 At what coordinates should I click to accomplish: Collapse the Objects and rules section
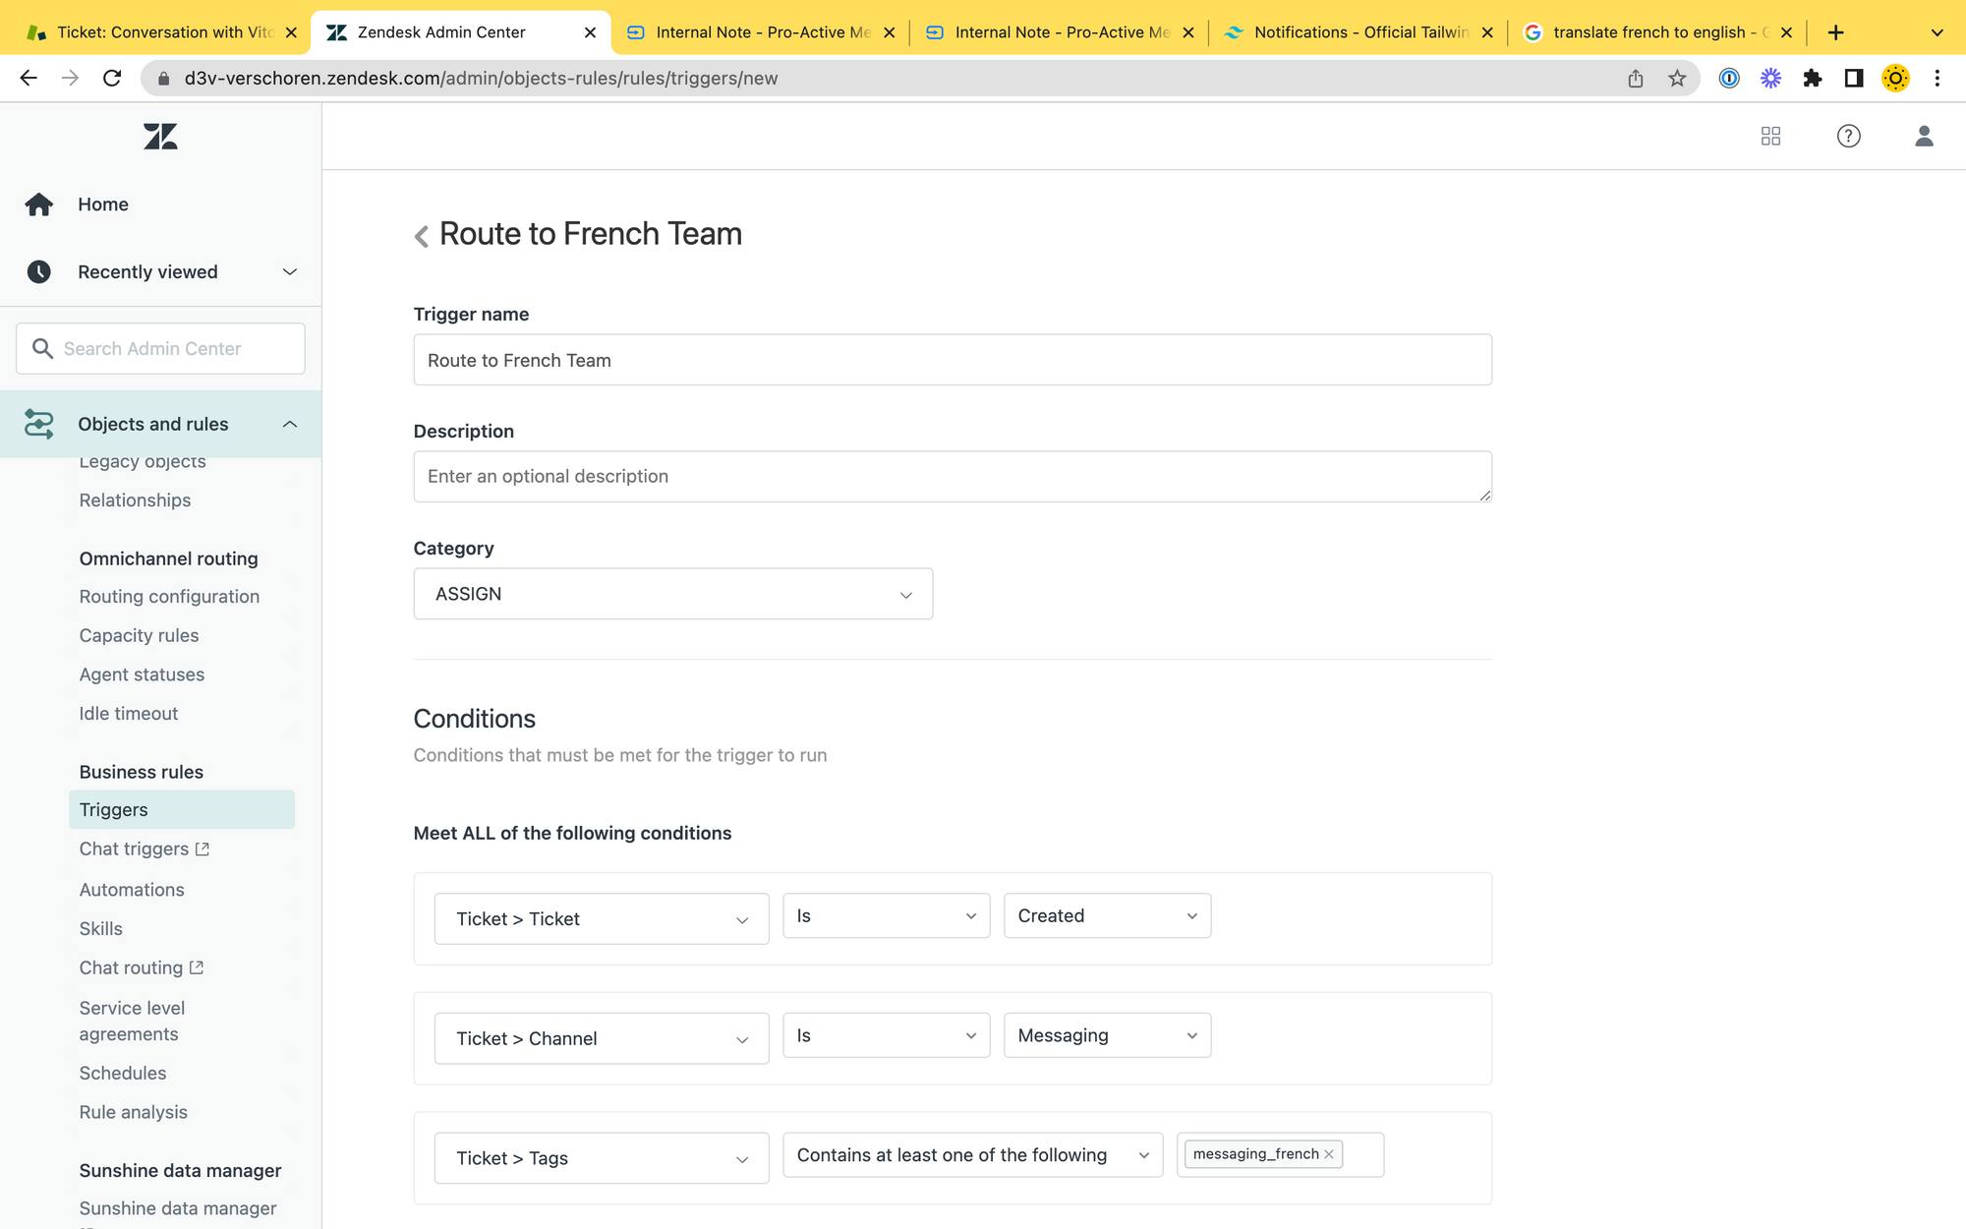tap(289, 425)
